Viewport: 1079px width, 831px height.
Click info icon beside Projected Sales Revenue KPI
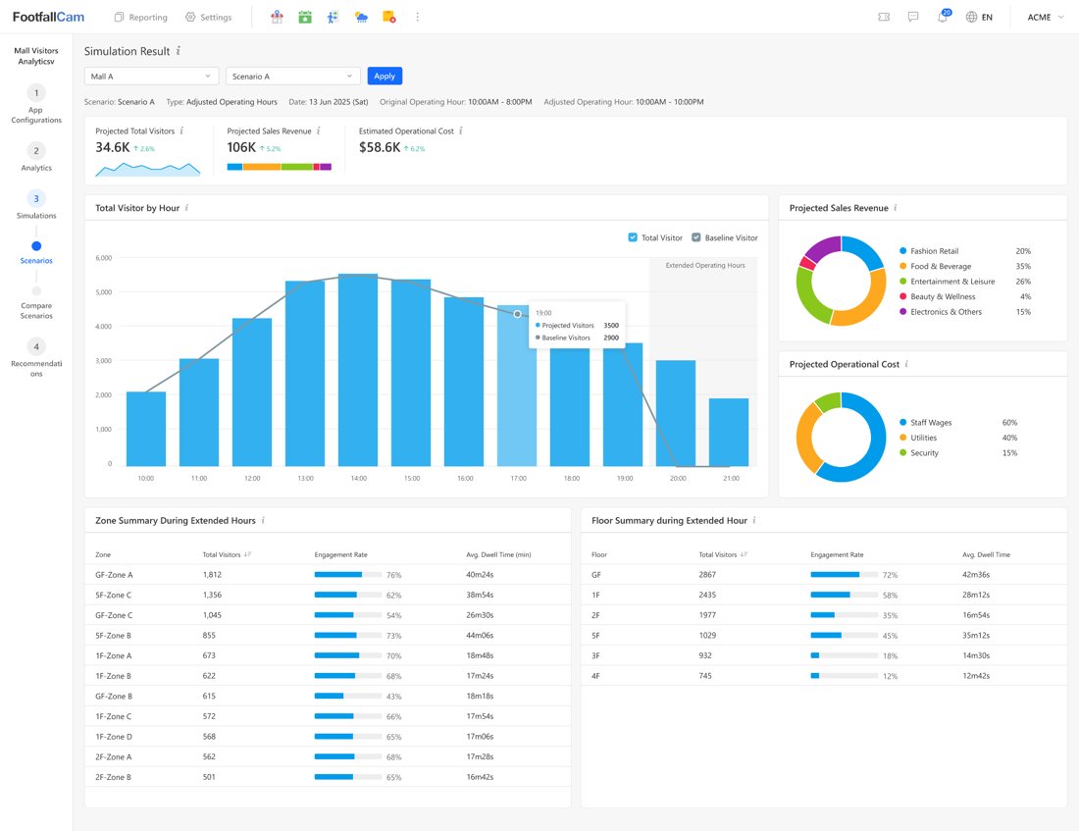pos(318,130)
